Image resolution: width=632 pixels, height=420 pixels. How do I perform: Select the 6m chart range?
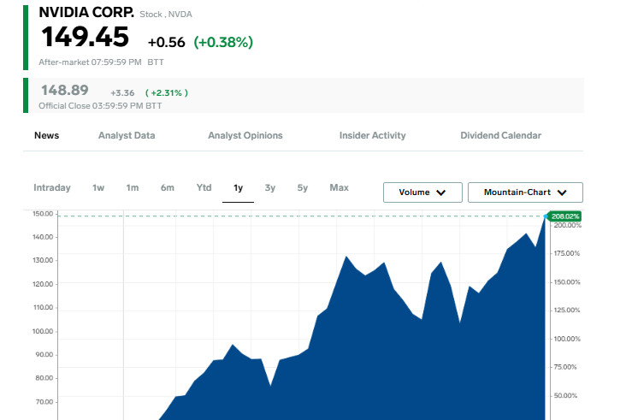[x=168, y=188]
